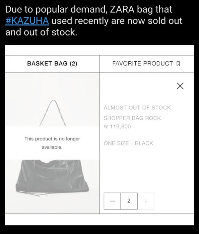Open the Favorite Product tab
Screen dimensions: 199x234
click(147, 64)
